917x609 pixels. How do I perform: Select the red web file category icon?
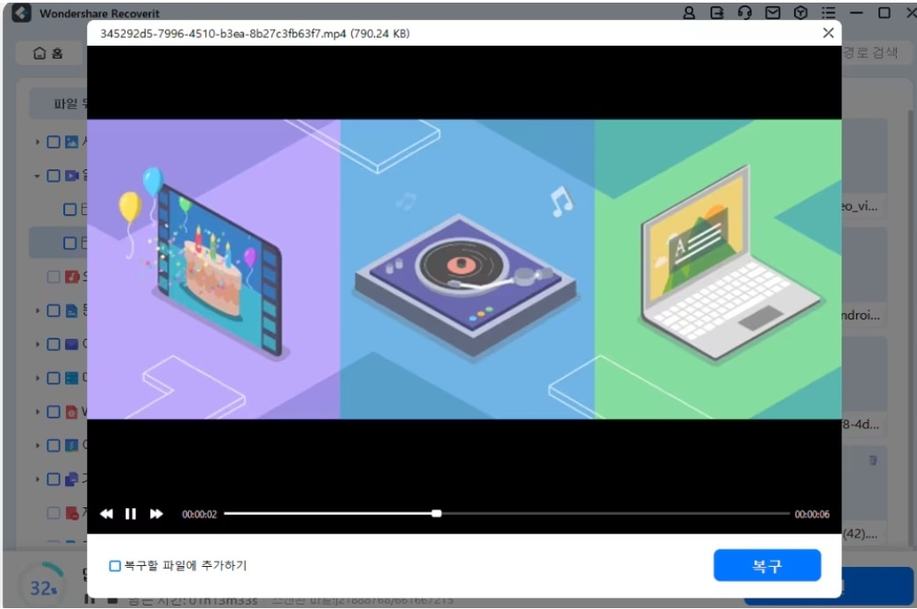click(x=71, y=412)
